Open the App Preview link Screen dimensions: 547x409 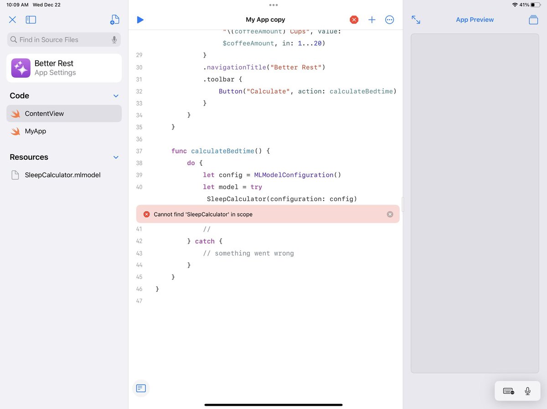475,20
